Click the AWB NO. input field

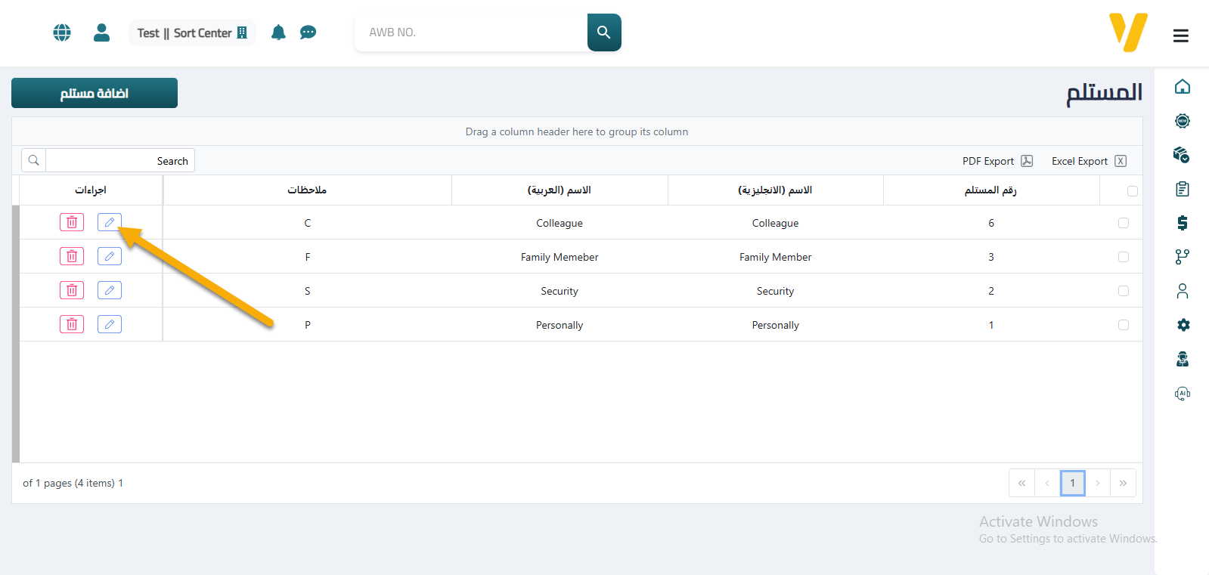pos(470,32)
